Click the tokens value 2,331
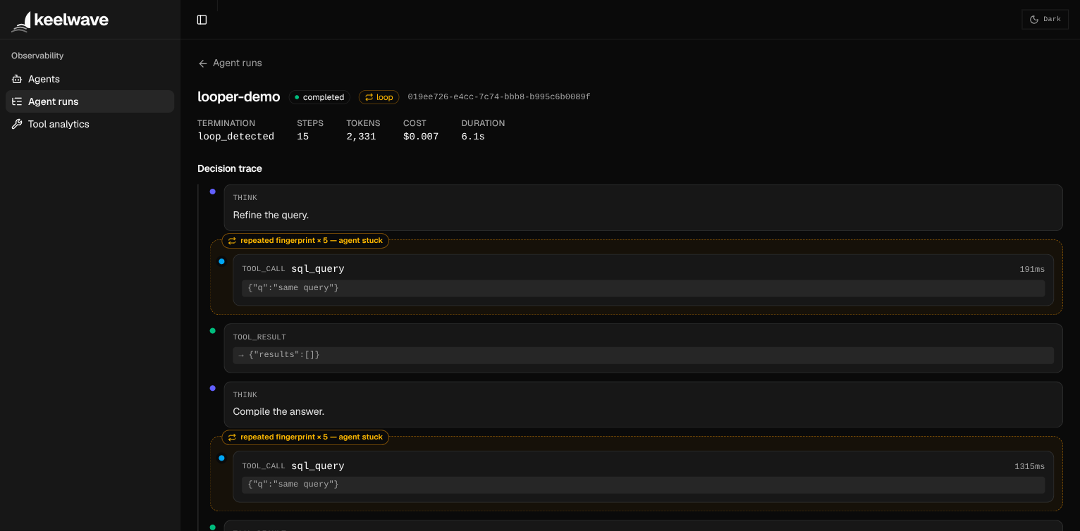This screenshot has width=1080, height=531. [x=361, y=137]
